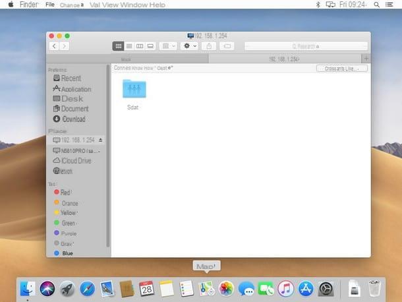
Task: Click the display mirroring menu bar icon
Action: coord(330,5)
